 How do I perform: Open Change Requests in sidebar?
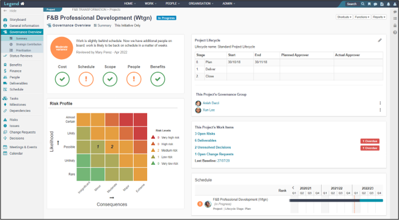click(x=22, y=132)
